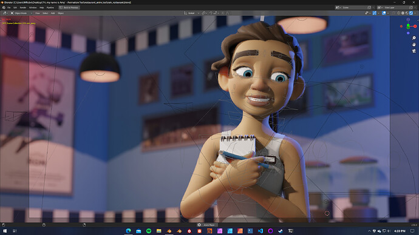
Task: Open the View Layer browse icon
Action: pos(381,7)
